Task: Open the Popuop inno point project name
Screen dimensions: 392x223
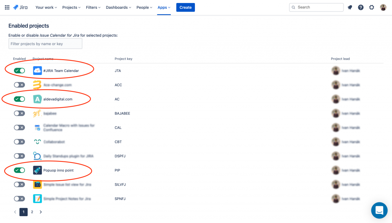Action: click(59, 170)
